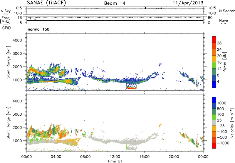The image size is (235, 163).
Task: Click the 'N.Sky' label
Action: pos(6,11)
